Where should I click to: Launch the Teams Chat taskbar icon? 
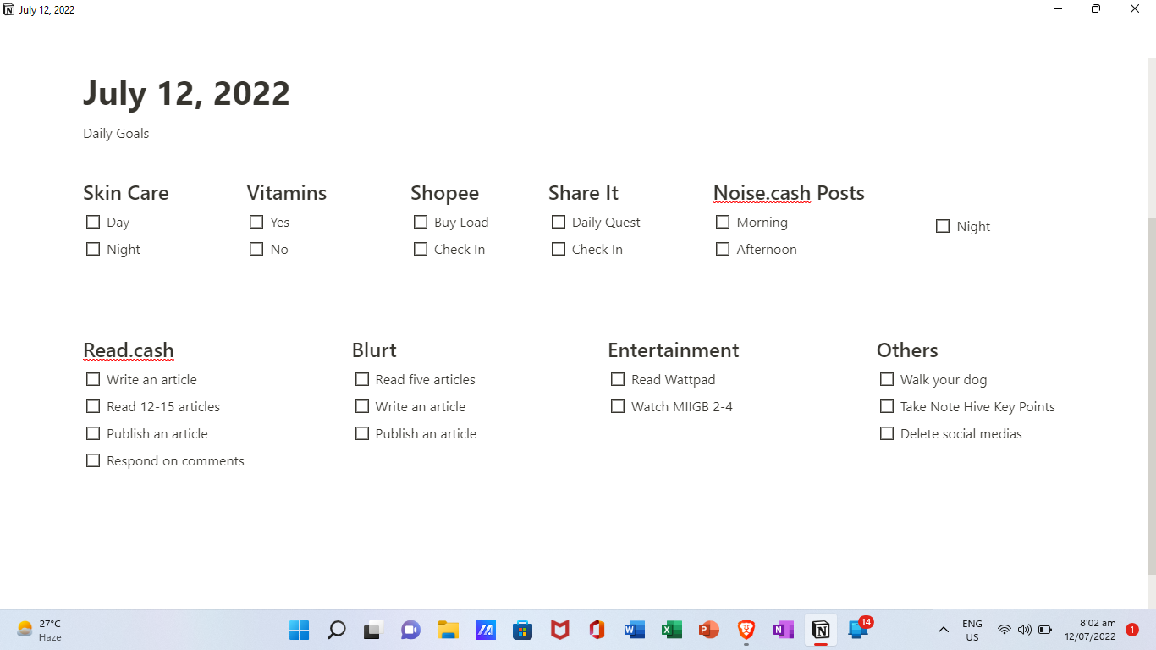click(410, 630)
